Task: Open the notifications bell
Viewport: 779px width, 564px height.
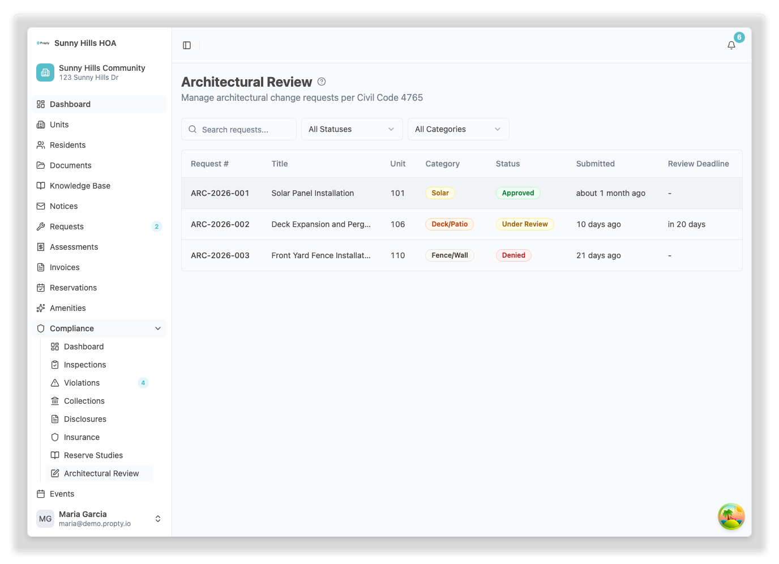Action: point(731,45)
